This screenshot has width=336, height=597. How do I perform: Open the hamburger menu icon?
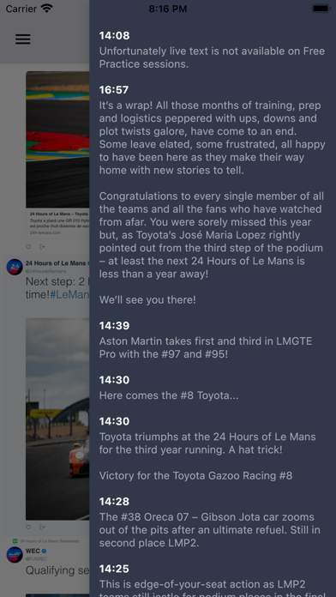[23, 39]
